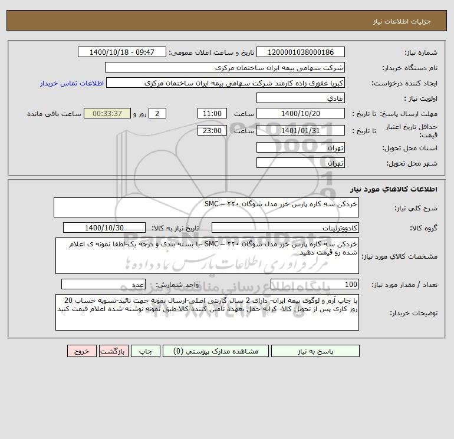This screenshot has height=439, width=454.
Task: Click the quantity field showing 100
Action: point(315,284)
